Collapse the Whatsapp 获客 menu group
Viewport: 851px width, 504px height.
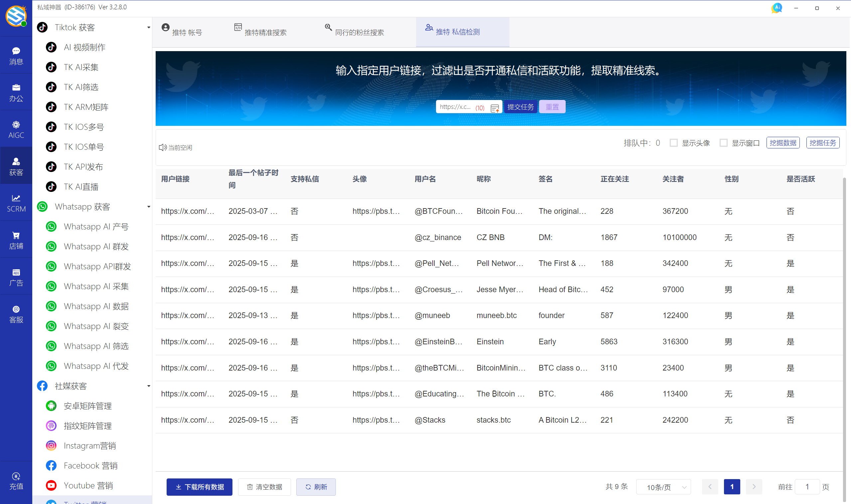pyautogui.click(x=148, y=206)
